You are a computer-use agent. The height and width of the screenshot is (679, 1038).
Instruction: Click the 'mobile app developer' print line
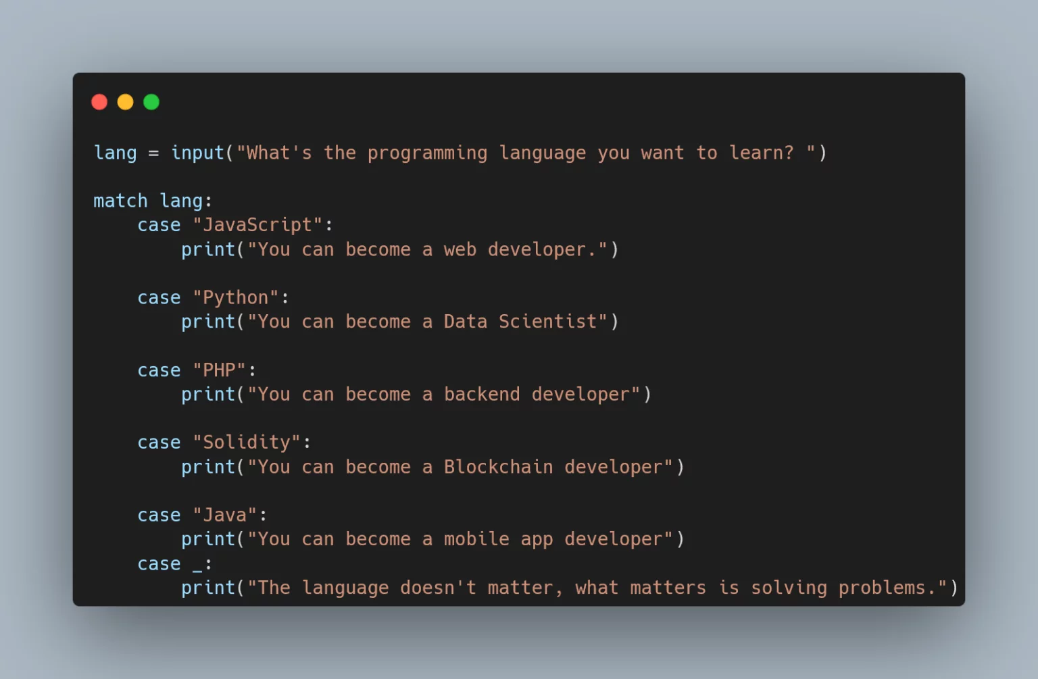pos(433,539)
